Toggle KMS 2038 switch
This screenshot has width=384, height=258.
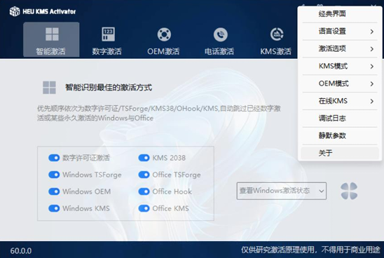[144, 158]
